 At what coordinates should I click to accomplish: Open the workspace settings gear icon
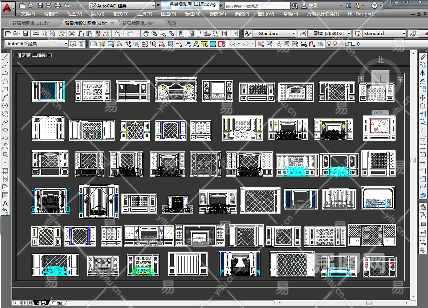pos(73,44)
